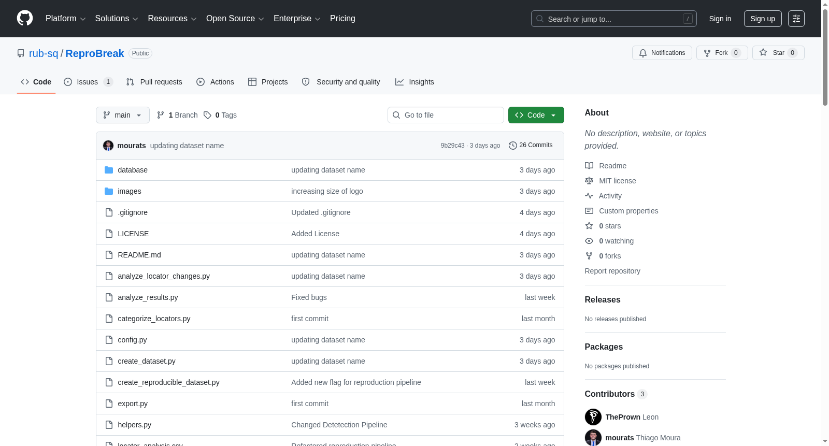Open the Packages section heading
Screen dimensions: 829x446
click(x=604, y=347)
